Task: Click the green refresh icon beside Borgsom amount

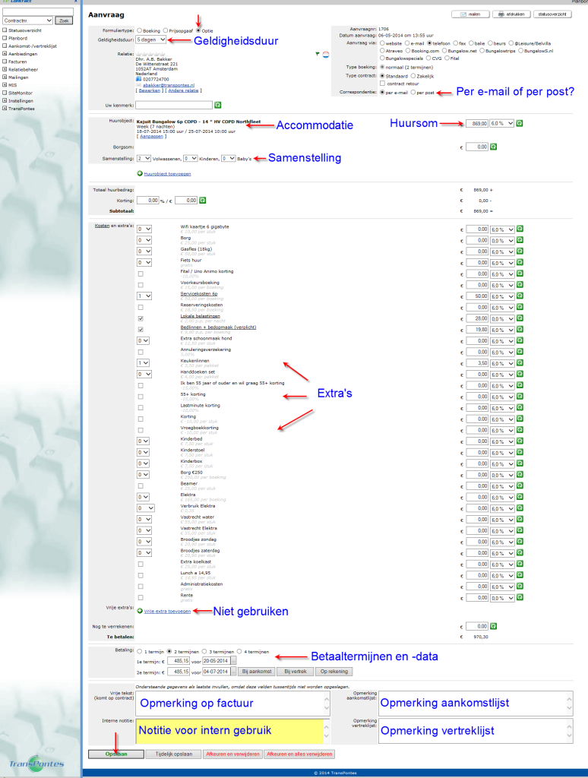Action: (x=493, y=147)
